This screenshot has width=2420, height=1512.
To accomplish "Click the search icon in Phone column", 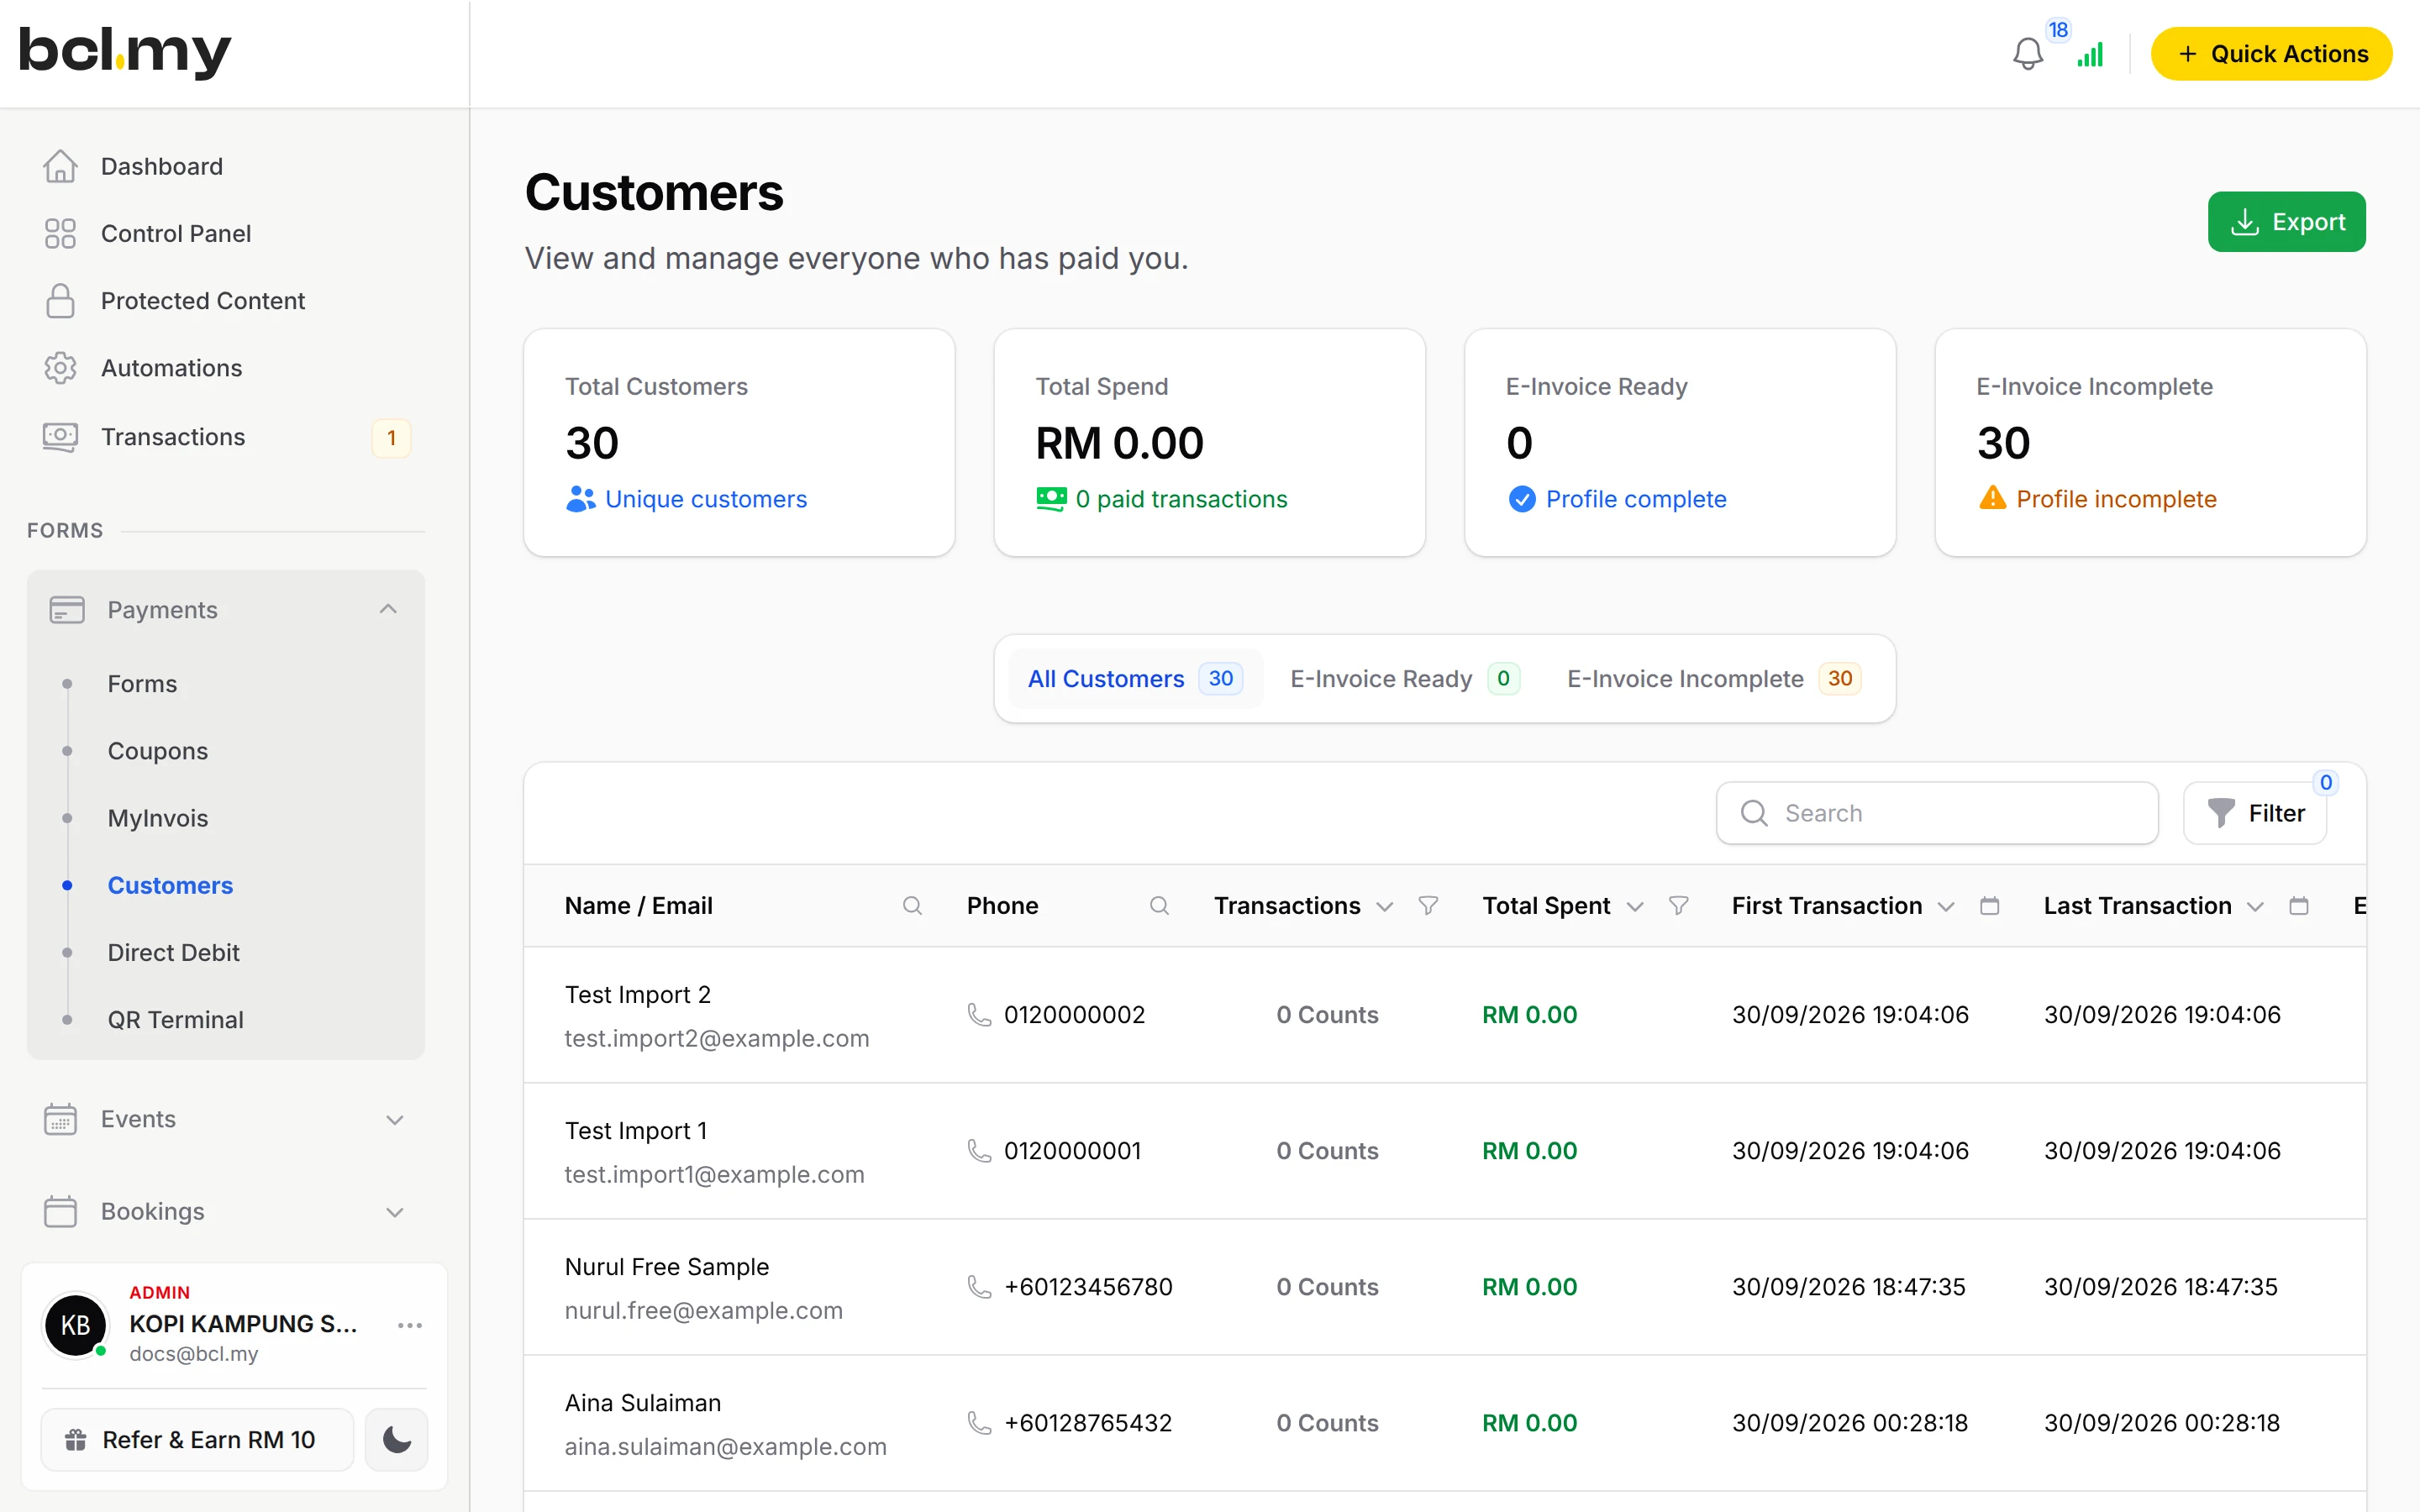I will [x=1159, y=905].
